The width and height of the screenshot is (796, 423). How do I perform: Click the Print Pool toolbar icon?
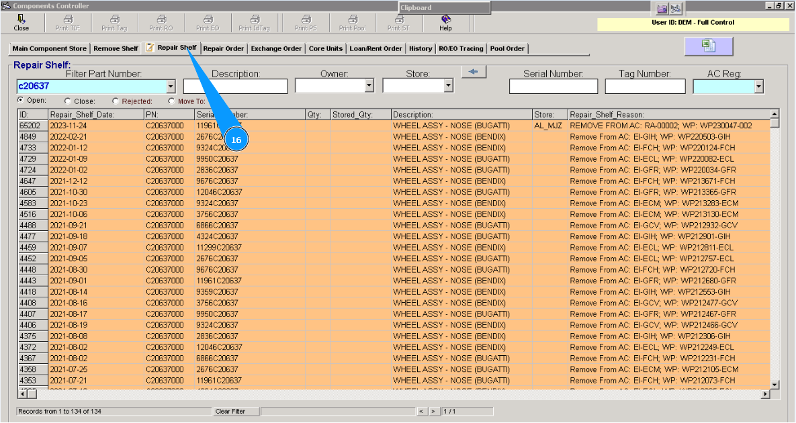coord(352,23)
